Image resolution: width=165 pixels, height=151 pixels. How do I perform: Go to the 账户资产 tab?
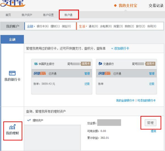[27, 15]
